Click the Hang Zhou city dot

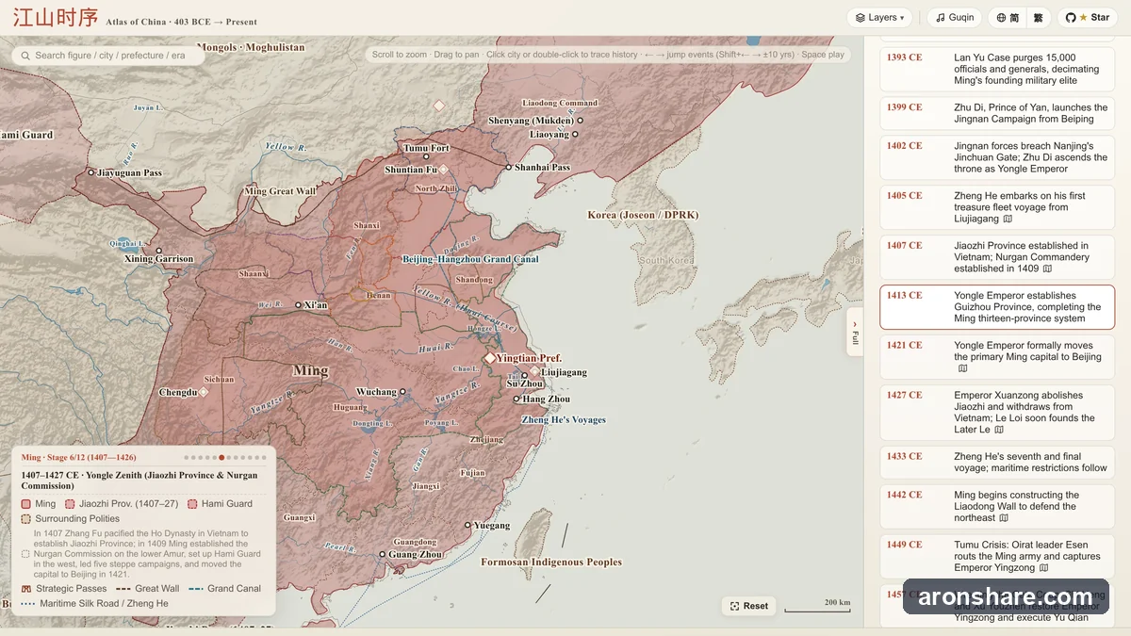516,400
